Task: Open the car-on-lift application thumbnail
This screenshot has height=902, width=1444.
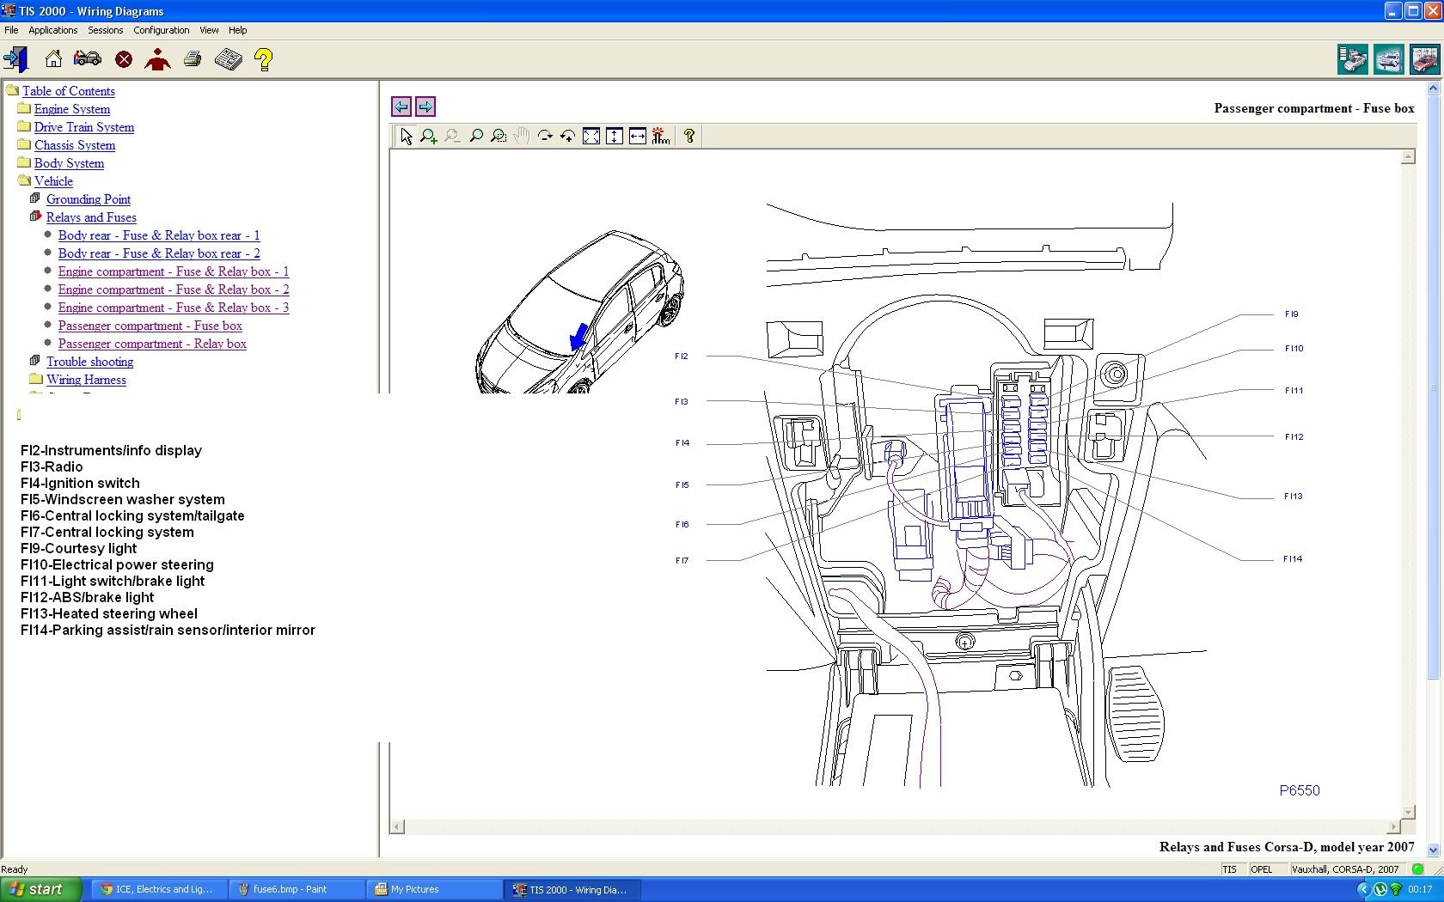Action: pos(1389,59)
